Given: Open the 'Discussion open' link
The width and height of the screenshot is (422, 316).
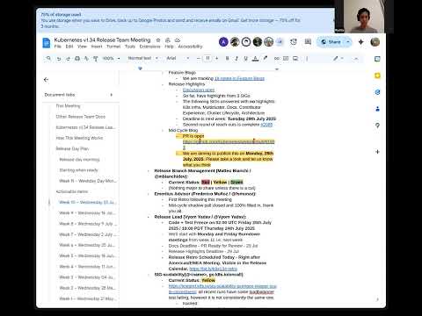Looking at the screenshot, I should (x=199, y=90).
